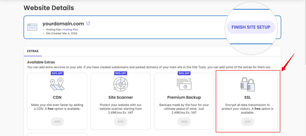Click the Premium Backup card title
The image size is (306, 136).
pos(184,97)
